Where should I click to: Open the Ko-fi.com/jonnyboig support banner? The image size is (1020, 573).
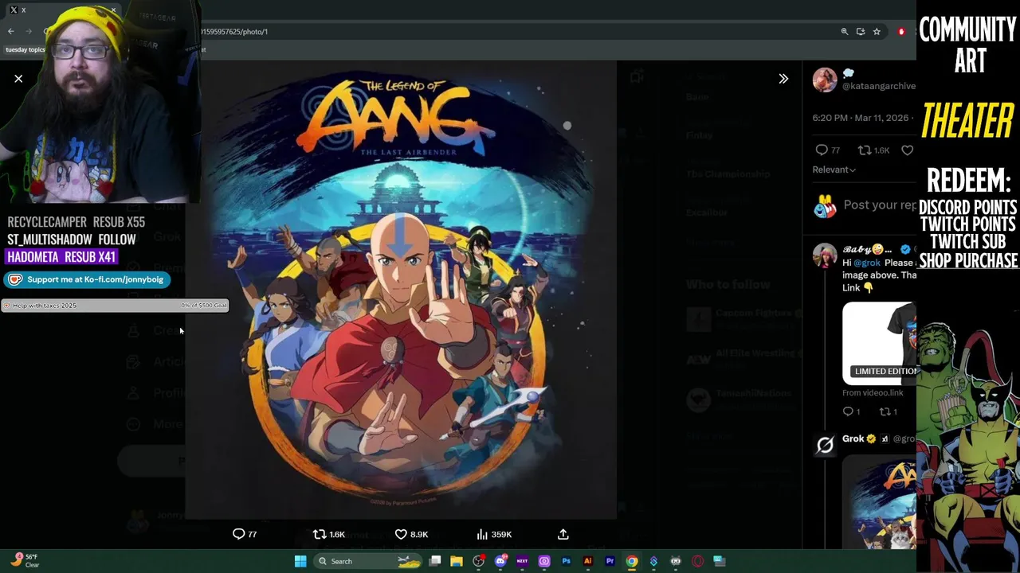pos(86,279)
